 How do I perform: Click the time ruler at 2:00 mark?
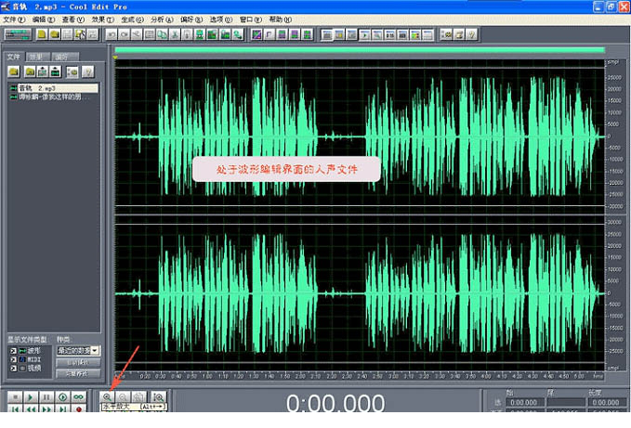pyautogui.click(x=300, y=376)
